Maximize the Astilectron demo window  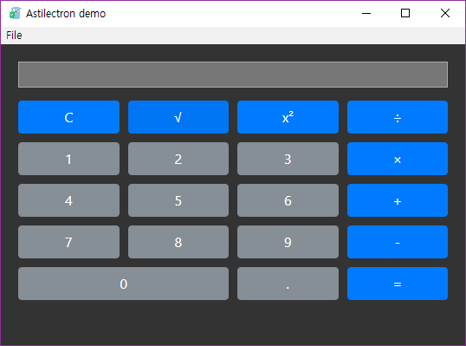405,13
